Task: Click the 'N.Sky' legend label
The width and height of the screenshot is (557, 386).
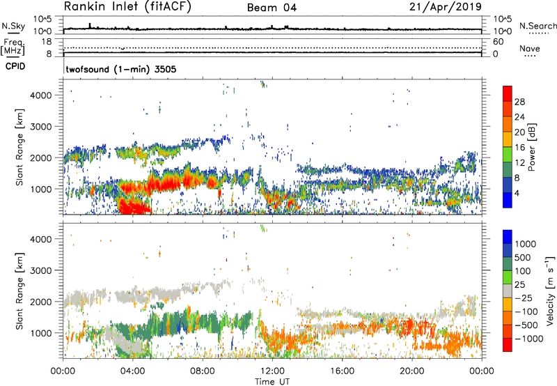Action: pos(13,26)
